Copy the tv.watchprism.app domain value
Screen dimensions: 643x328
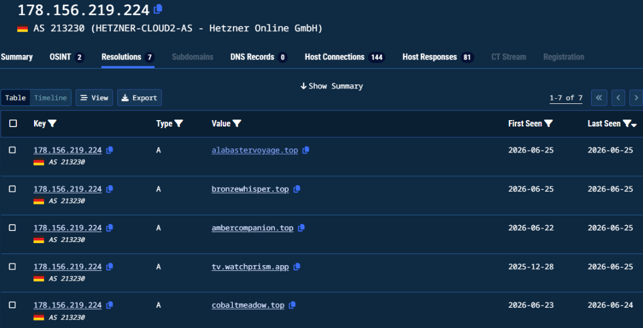point(297,267)
